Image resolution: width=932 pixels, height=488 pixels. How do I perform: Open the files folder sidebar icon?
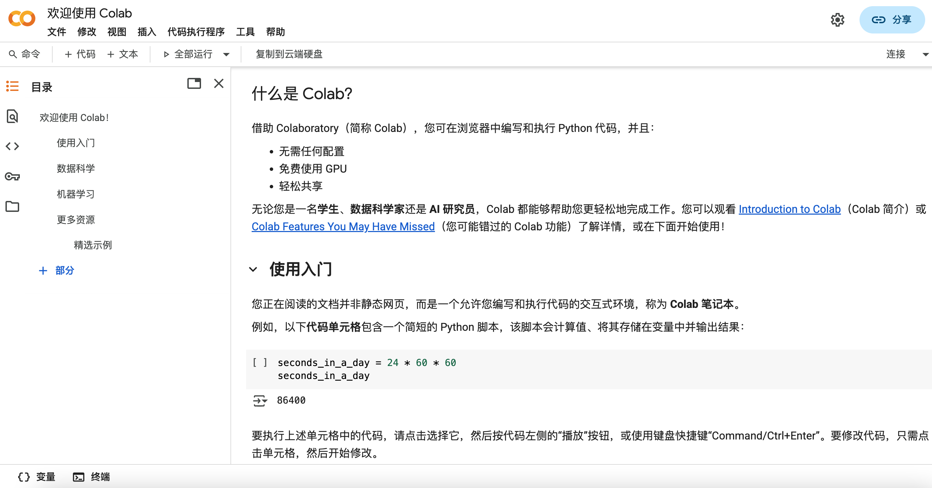[12, 206]
